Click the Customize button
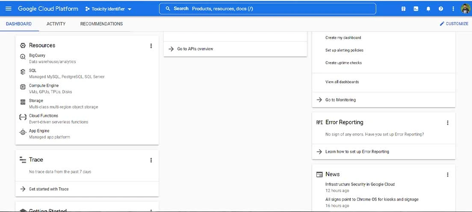The width and height of the screenshot is (472, 212). (x=454, y=24)
